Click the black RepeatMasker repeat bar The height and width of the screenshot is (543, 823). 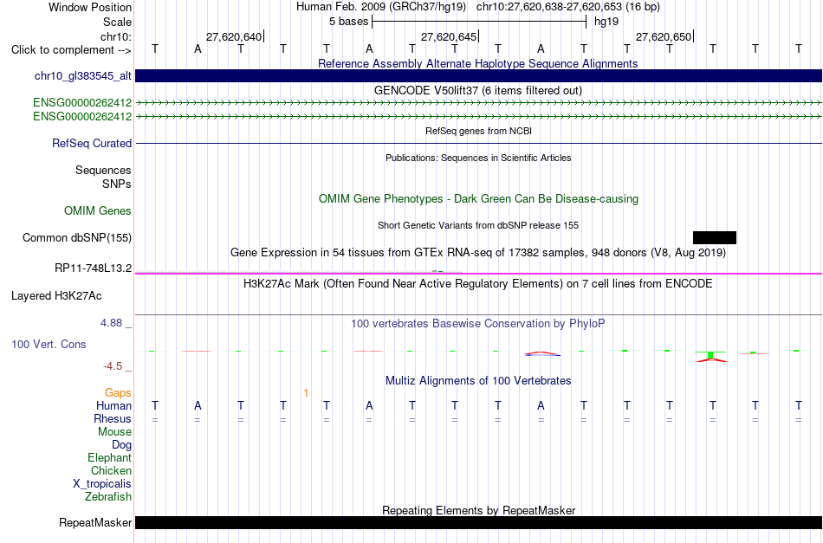(479, 522)
